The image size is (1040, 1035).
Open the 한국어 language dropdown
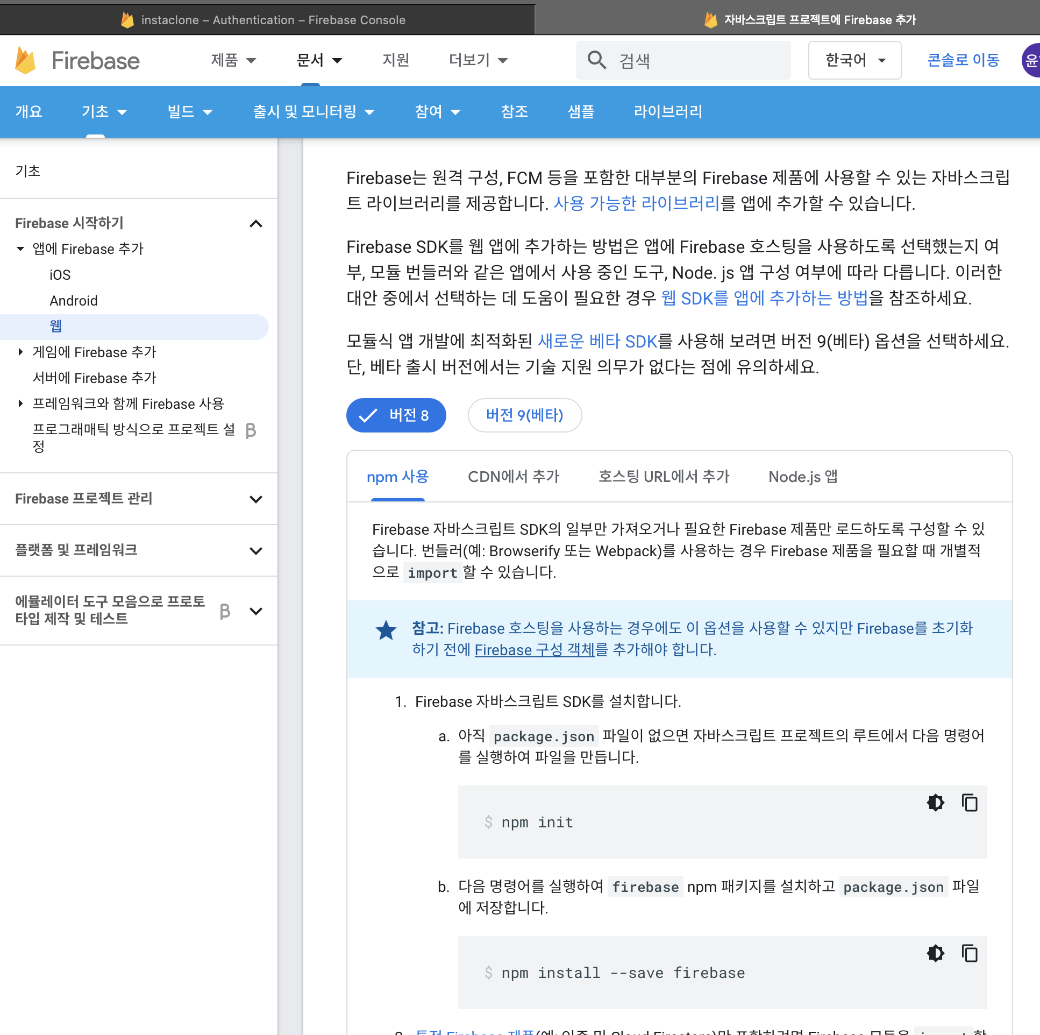point(854,60)
